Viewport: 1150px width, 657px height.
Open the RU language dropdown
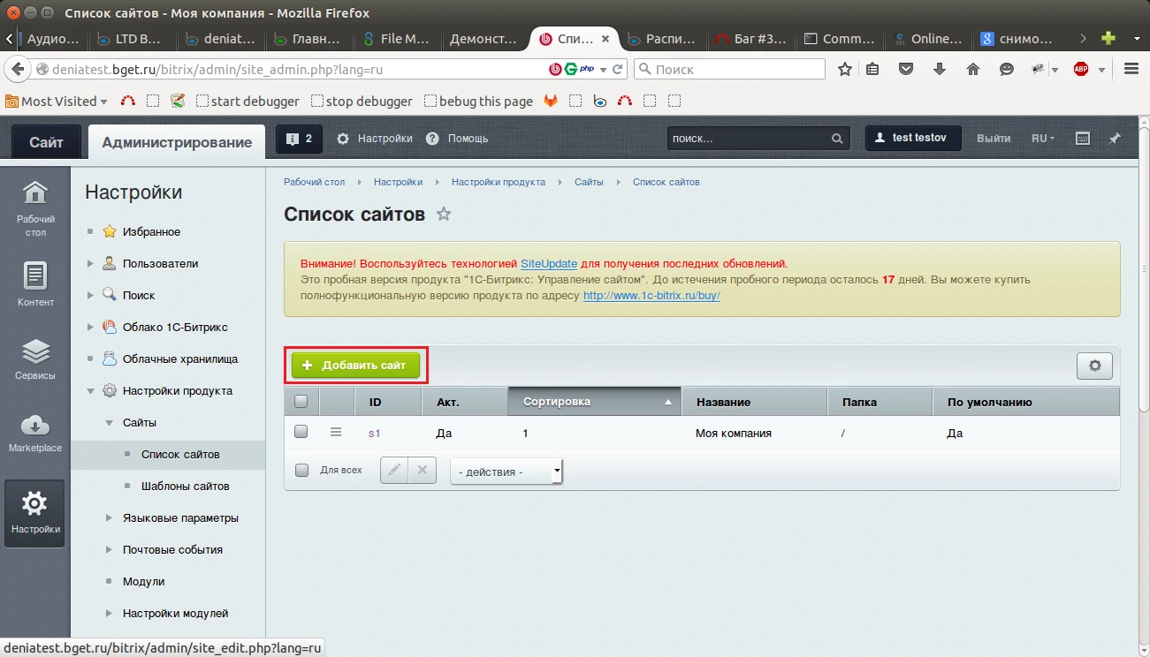[x=1043, y=139]
